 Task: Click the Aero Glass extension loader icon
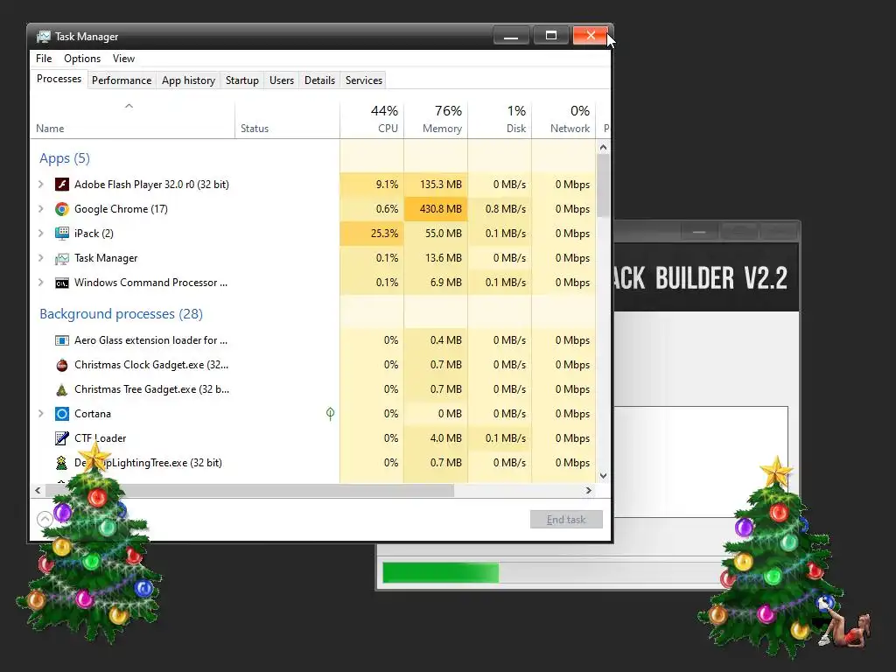(x=62, y=340)
